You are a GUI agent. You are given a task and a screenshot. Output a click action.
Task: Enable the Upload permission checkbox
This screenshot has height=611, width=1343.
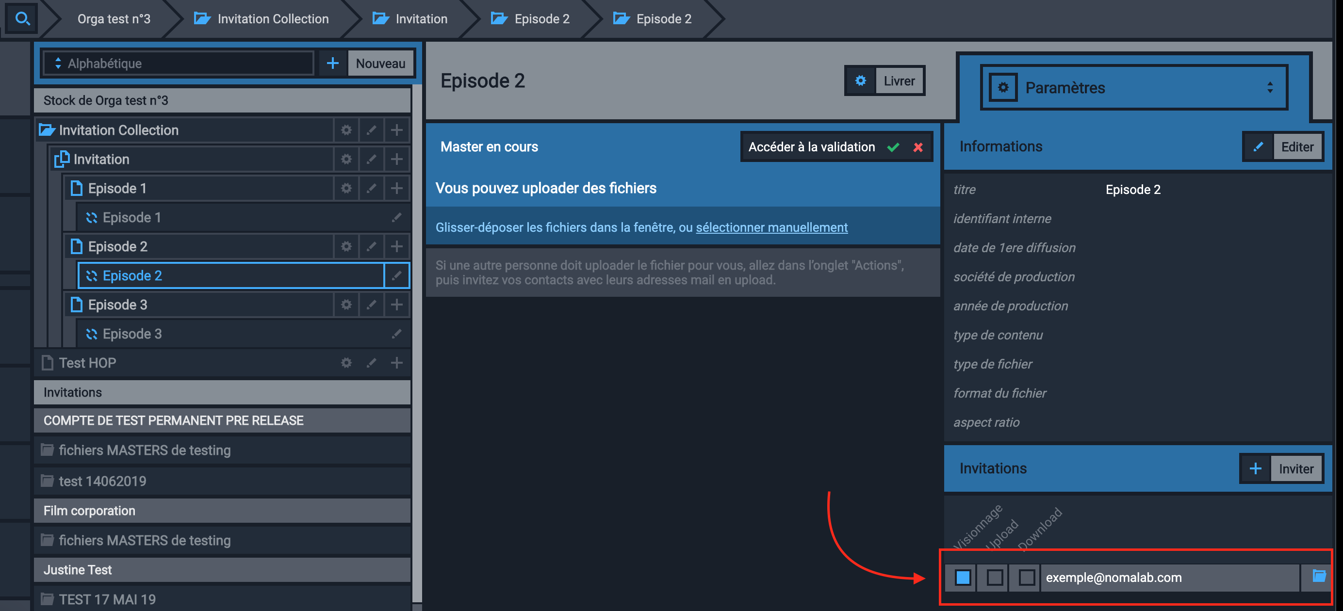tap(994, 577)
